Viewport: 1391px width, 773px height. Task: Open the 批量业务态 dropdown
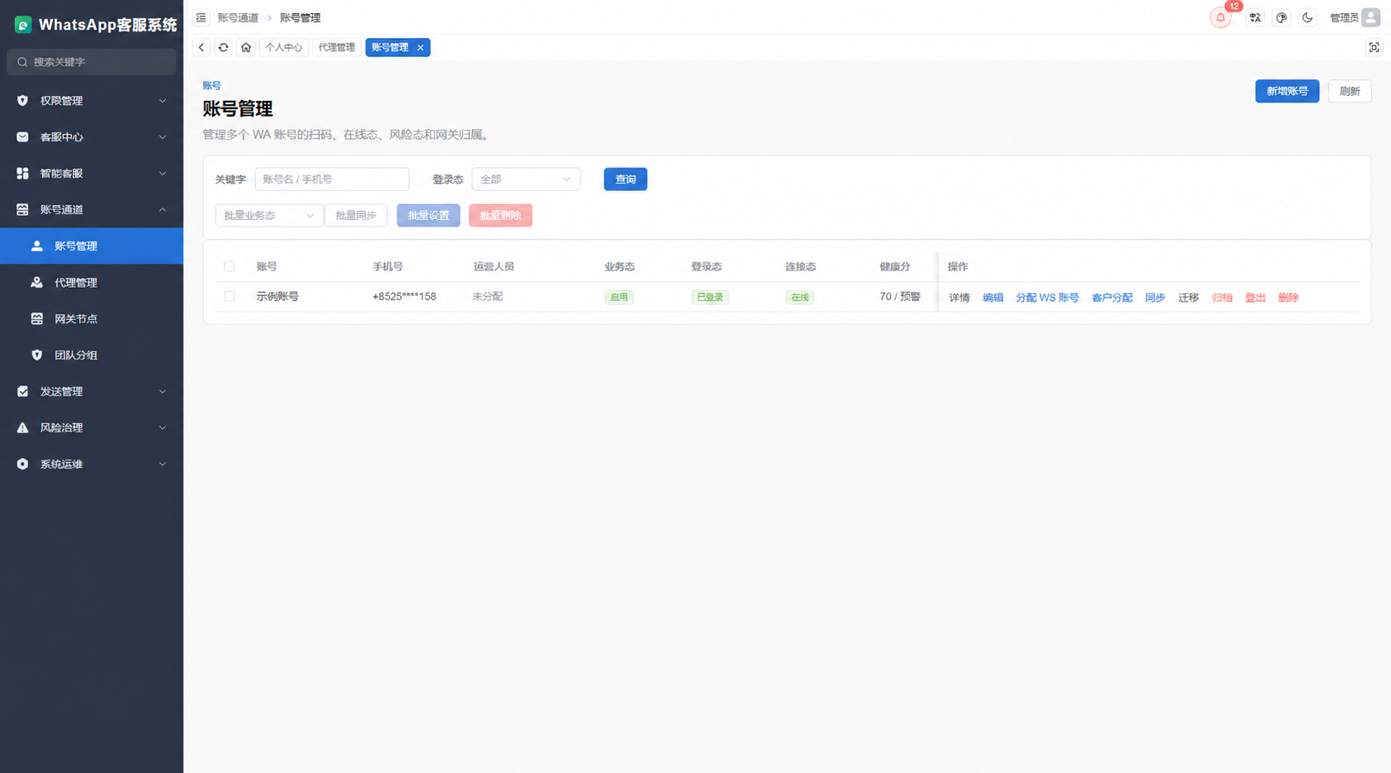tap(269, 216)
